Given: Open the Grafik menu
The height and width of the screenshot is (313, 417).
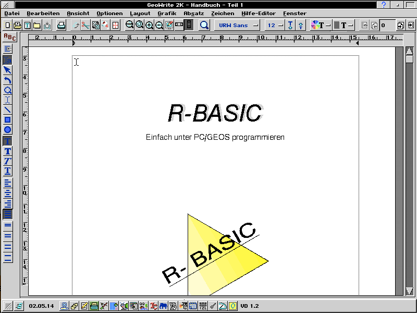Looking at the screenshot, I should pyautogui.click(x=167, y=13).
